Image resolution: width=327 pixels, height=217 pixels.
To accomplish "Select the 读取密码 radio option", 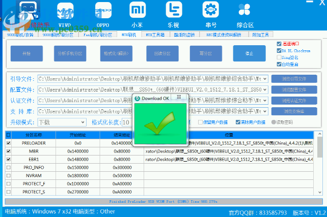I will (x=274, y=122).
